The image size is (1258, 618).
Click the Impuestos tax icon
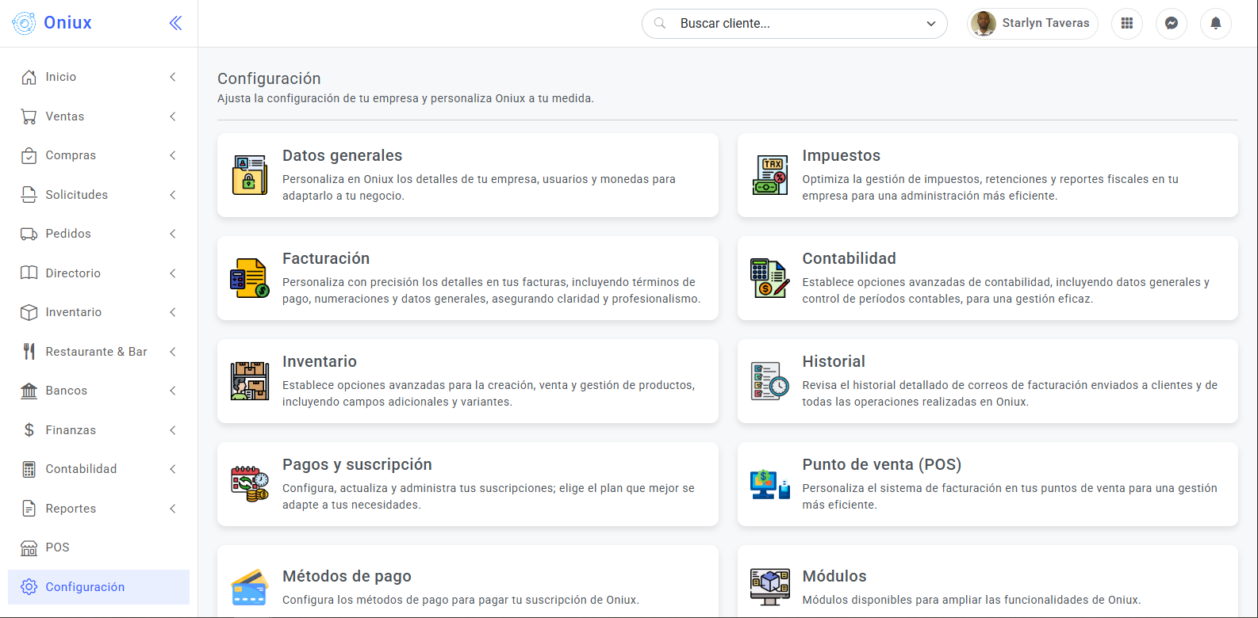769,175
